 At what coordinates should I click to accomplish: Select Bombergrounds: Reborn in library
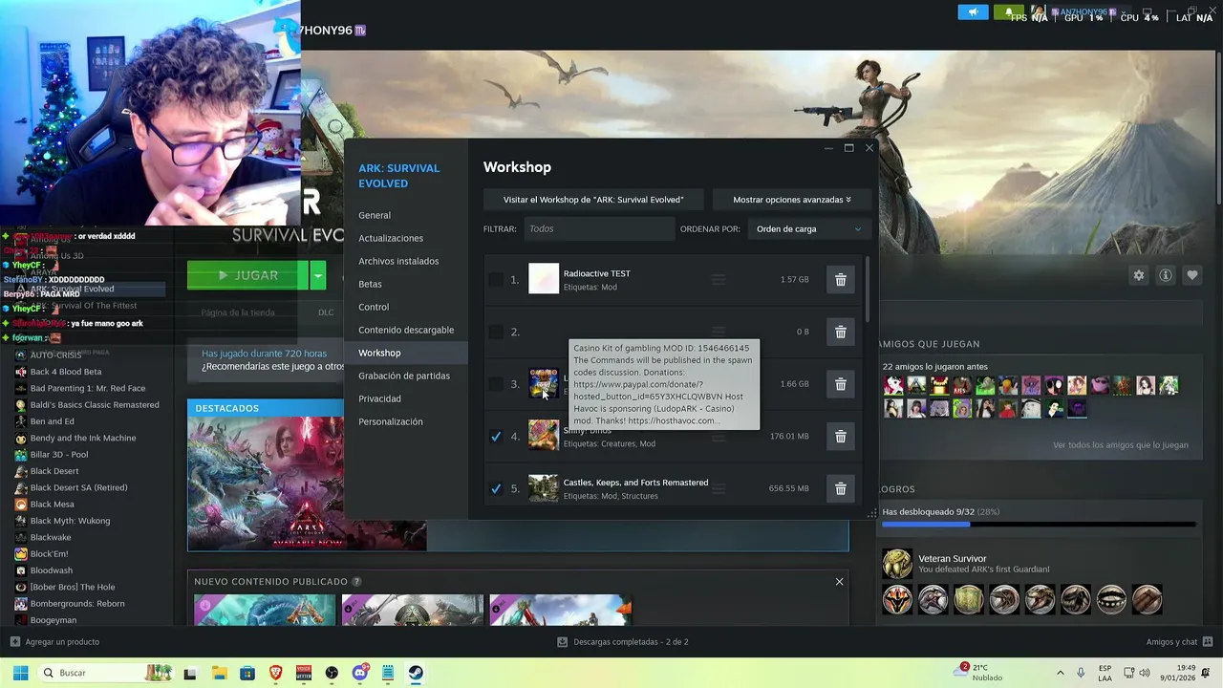77,604
